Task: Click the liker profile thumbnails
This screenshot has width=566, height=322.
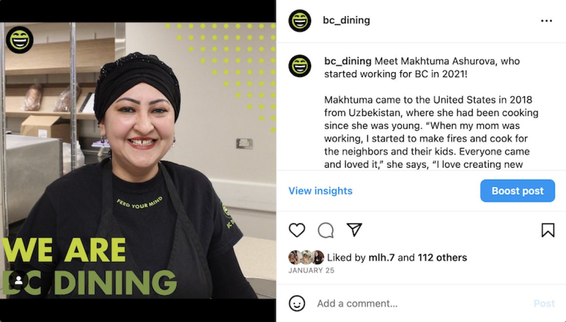Action: [x=306, y=258]
